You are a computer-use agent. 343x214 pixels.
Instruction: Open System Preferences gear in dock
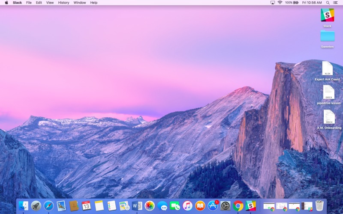pyautogui.click(x=226, y=206)
